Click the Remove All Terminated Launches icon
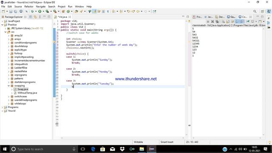Image resolution: width=272 pixels, height=153 pixels. 217,22
